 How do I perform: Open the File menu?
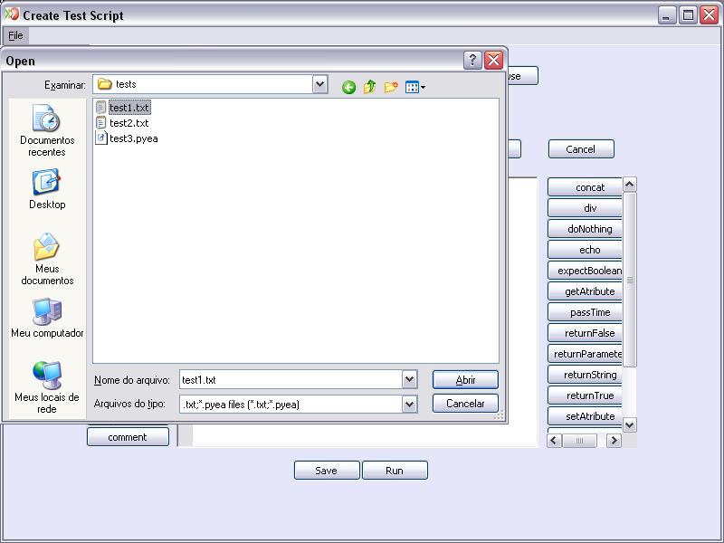[x=15, y=35]
